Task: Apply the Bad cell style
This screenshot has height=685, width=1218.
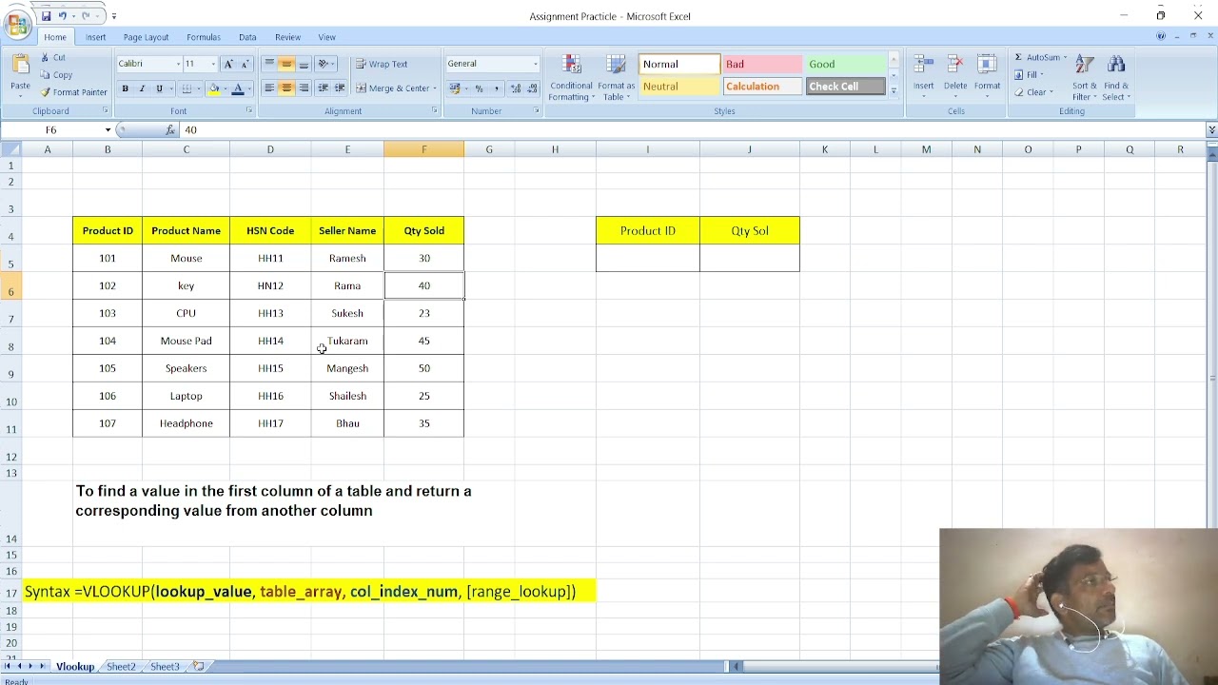Action: coord(762,64)
